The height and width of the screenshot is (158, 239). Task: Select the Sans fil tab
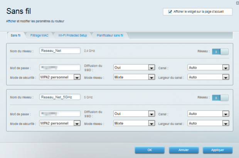[x=16, y=35]
